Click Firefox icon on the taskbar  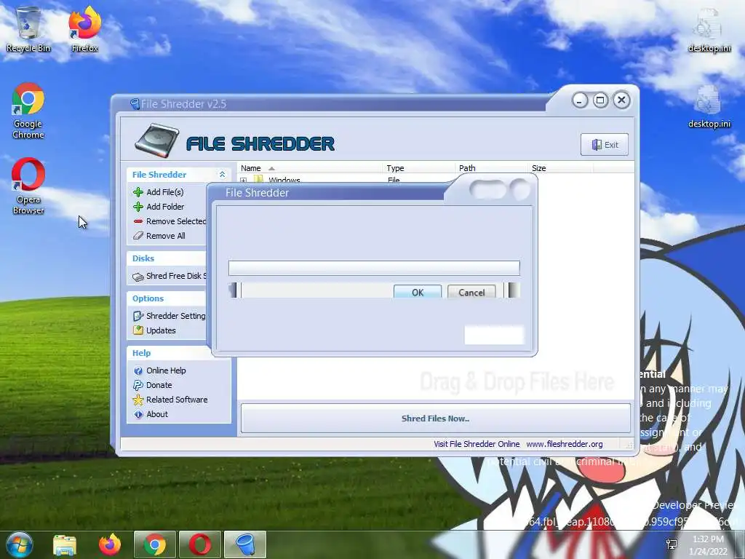click(110, 544)
